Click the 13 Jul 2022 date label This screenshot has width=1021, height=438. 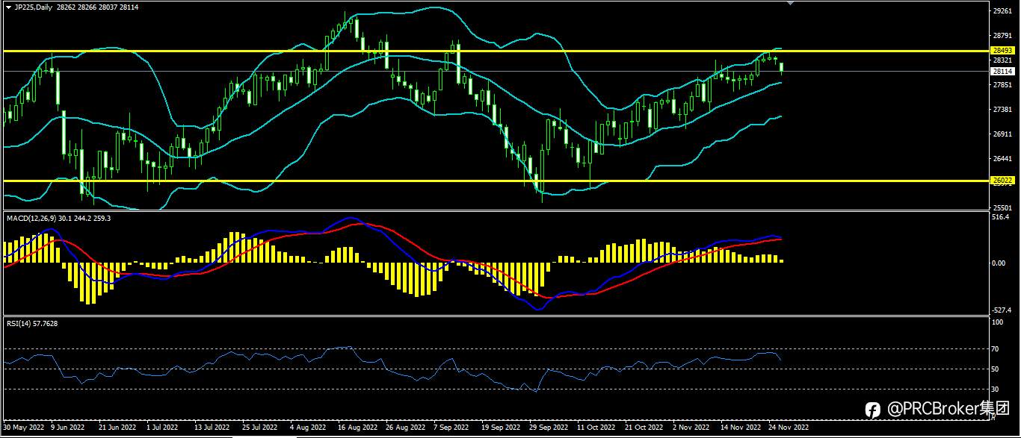[x=211, y=428]
